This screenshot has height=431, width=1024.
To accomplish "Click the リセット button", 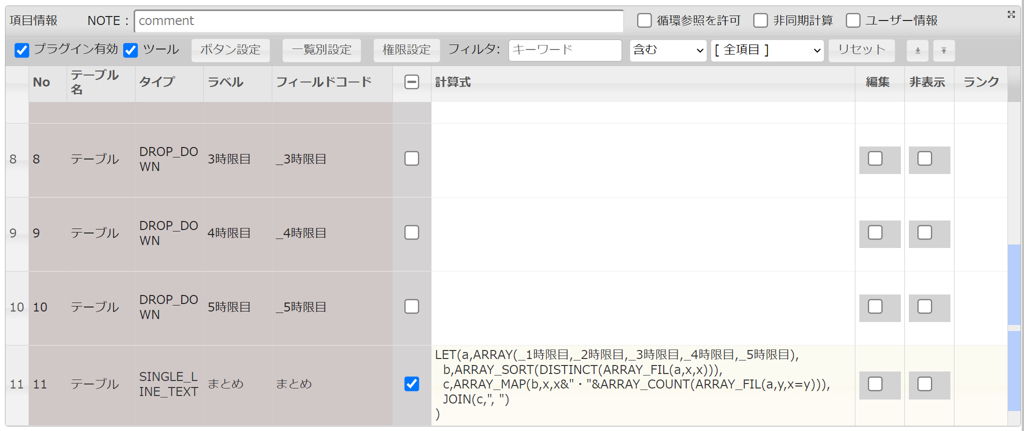I will (861, 50).
